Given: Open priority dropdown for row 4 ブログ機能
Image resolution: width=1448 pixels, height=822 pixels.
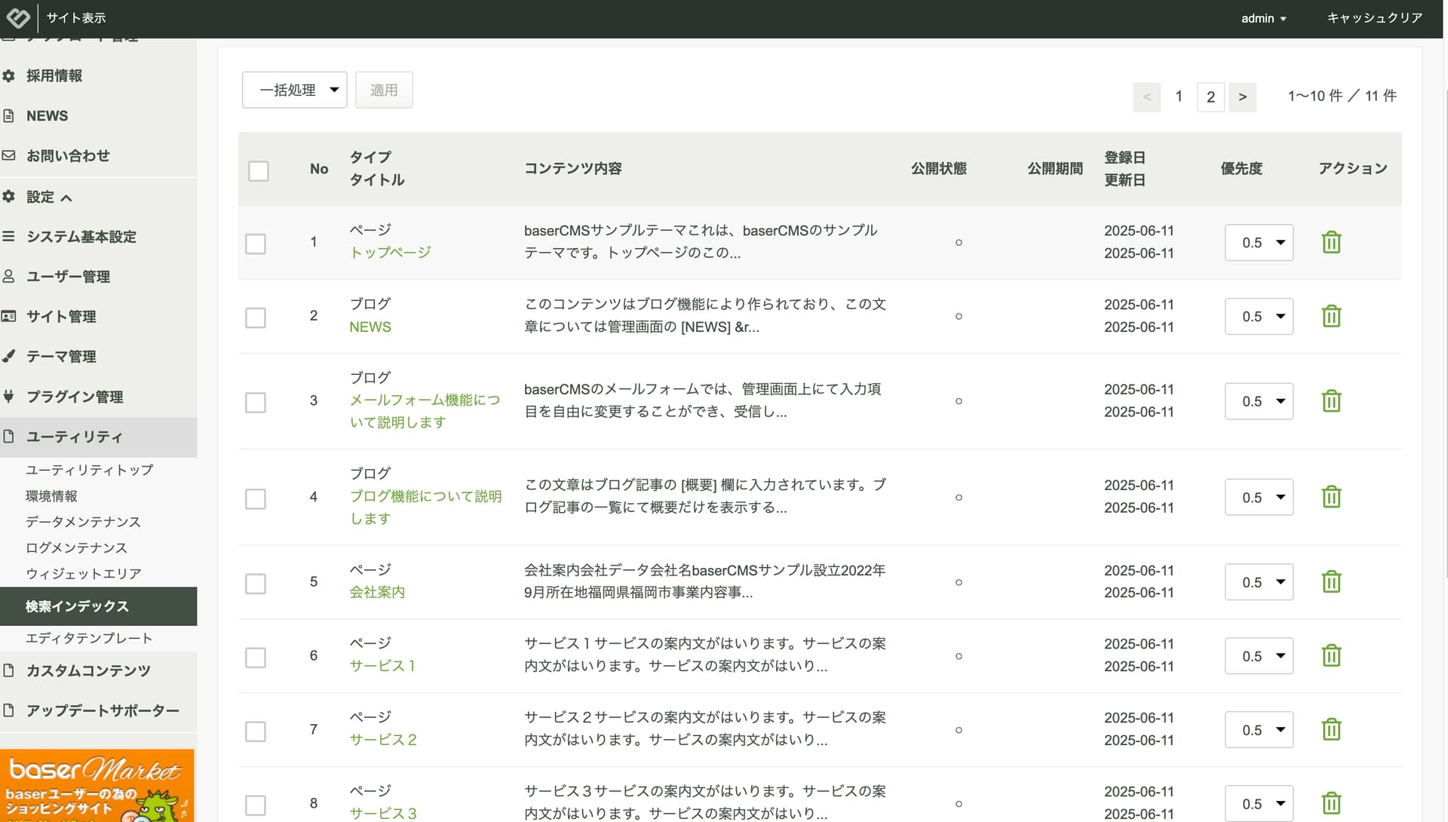Looking at the screenshot, I should coord(1259,497).
